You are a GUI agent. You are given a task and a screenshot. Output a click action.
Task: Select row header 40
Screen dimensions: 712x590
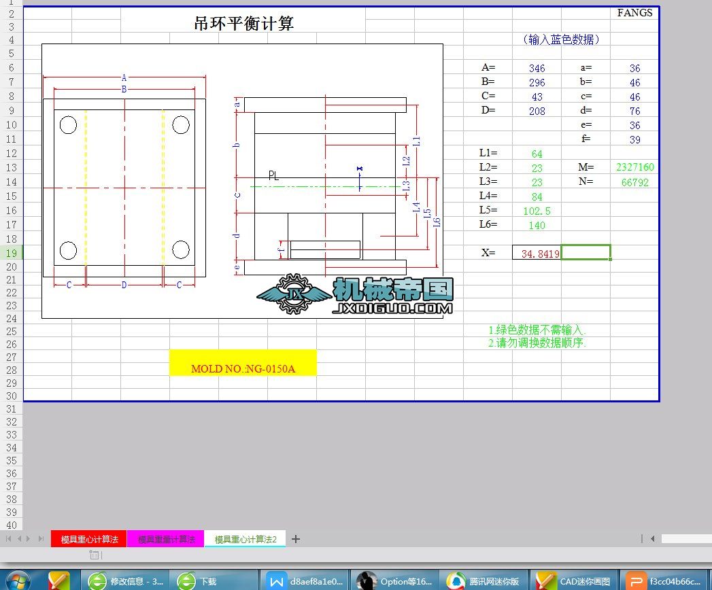click(x=12, y=525)
